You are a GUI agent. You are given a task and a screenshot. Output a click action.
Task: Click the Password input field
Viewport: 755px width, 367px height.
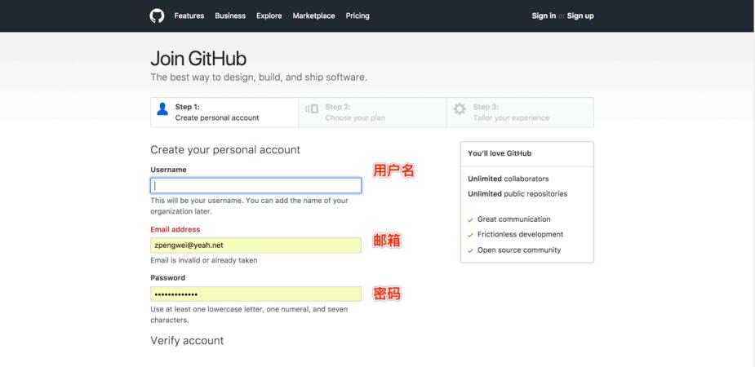click(x=255, y=294)
